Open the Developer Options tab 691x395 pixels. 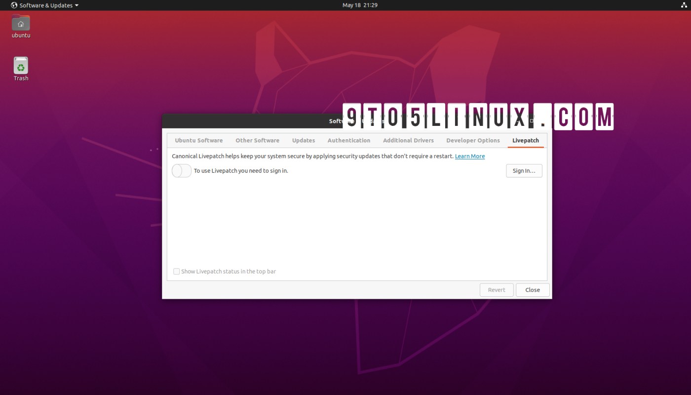click(472, 140)
